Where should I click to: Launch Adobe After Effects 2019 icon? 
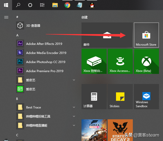(x=20, y=44)
